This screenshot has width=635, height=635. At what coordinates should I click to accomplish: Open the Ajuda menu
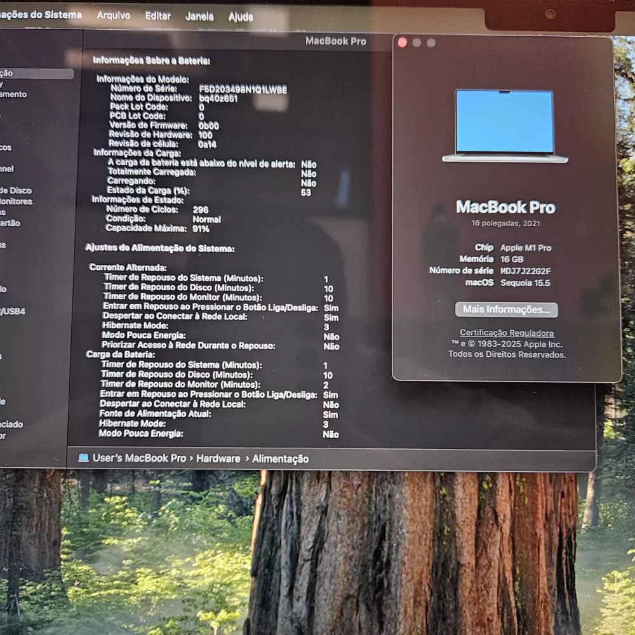click(x=241, y=17)
